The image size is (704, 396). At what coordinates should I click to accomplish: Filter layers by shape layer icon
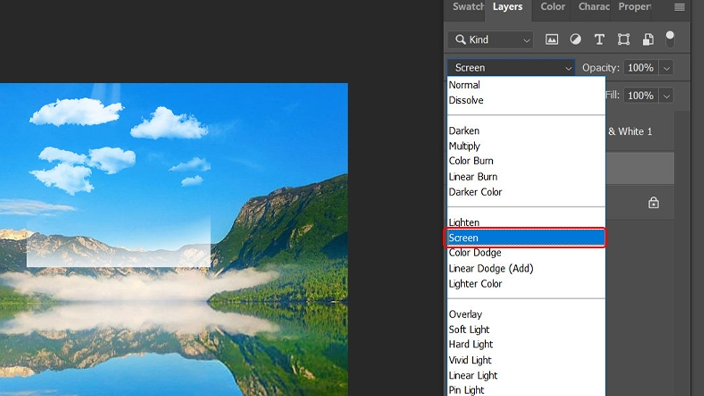pos(623,39)
